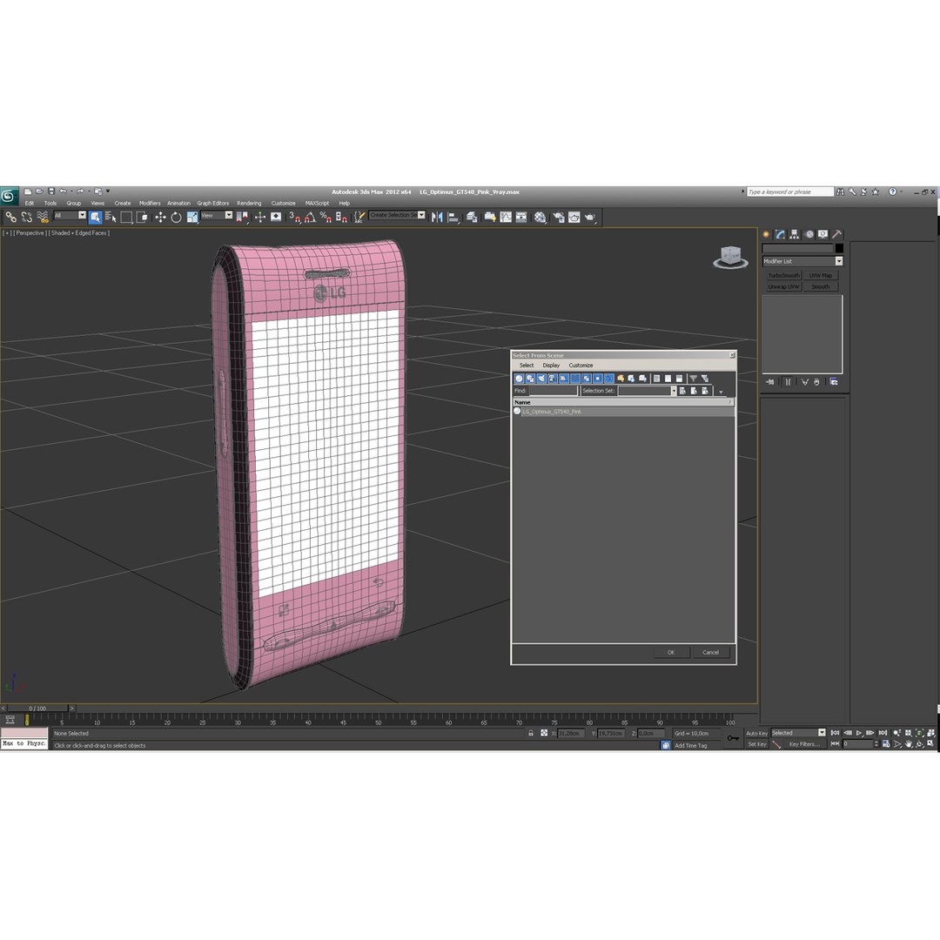Screen dimensions: 940x940
Task: Activate Bind to Space Warp tool
Action: pos(43,217)
